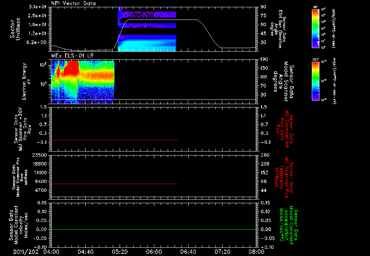Click the Electron Energy eV axis title
The width and height of the screenshot is (370, 256).
pos(26,81)
